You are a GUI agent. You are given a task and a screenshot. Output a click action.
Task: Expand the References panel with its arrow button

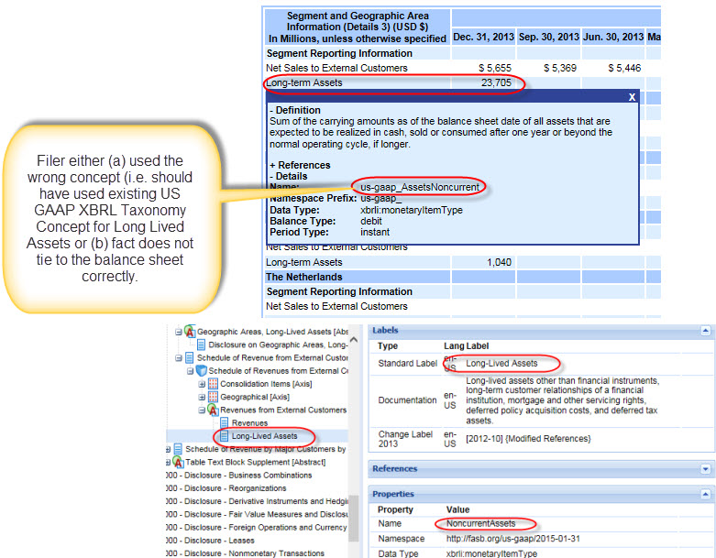[x=706, y=468]
